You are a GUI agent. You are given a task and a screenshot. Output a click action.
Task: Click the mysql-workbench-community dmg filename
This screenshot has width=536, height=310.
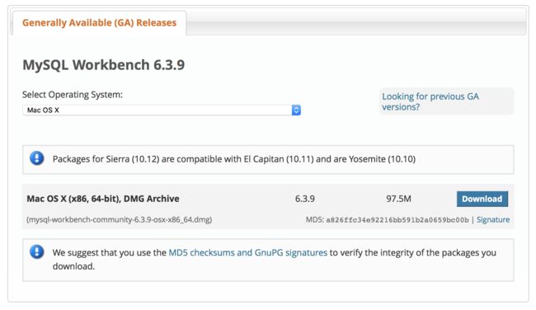[120, 219]
